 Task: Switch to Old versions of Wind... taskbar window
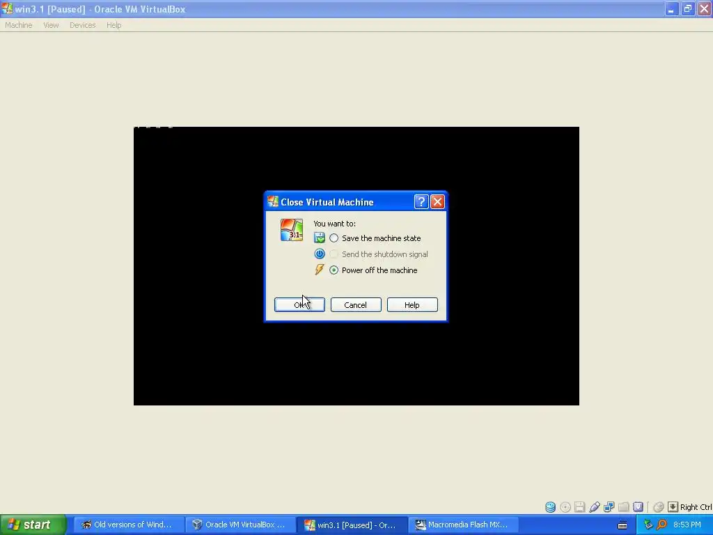(x=128, y=525)
